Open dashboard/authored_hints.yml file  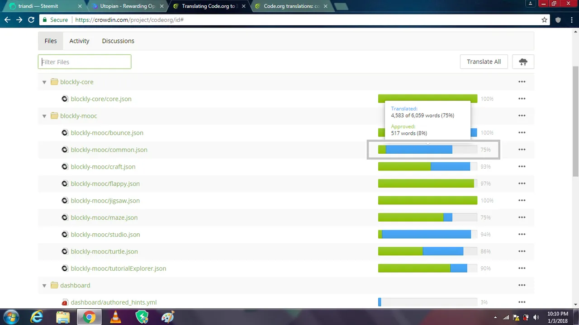[x=114, y=302]
